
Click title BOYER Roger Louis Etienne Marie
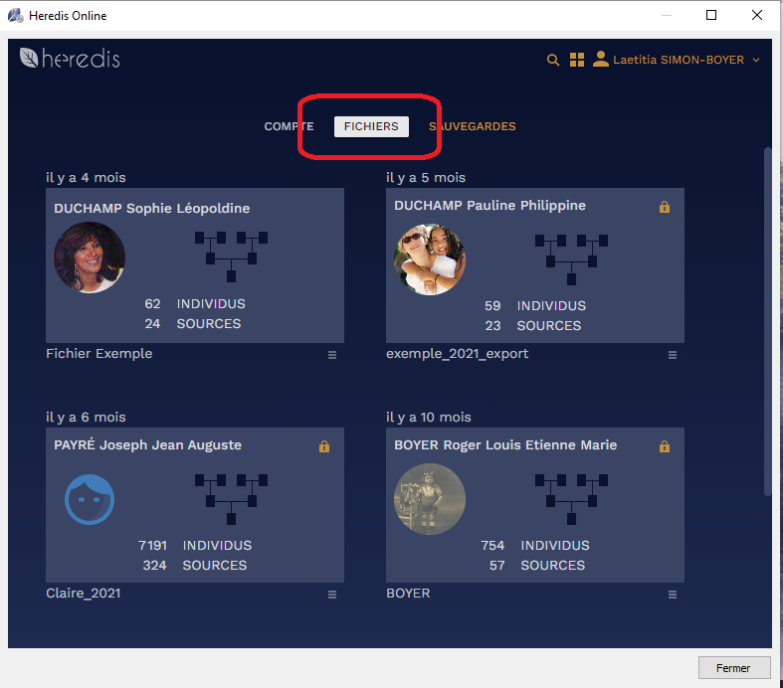pos(505,445)
